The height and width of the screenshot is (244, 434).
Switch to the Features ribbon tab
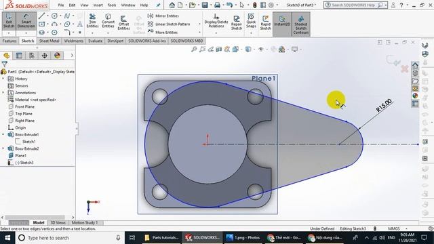click(x=9, y=41)
